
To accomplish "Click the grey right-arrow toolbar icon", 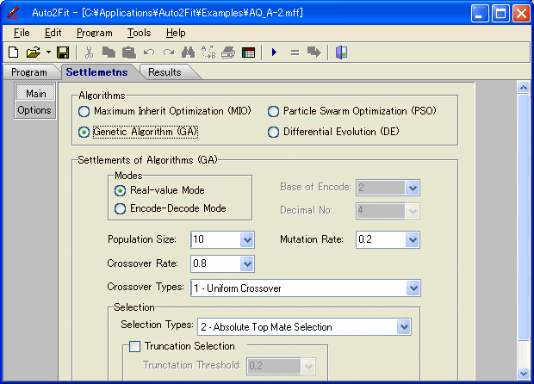I will point(314,53).
